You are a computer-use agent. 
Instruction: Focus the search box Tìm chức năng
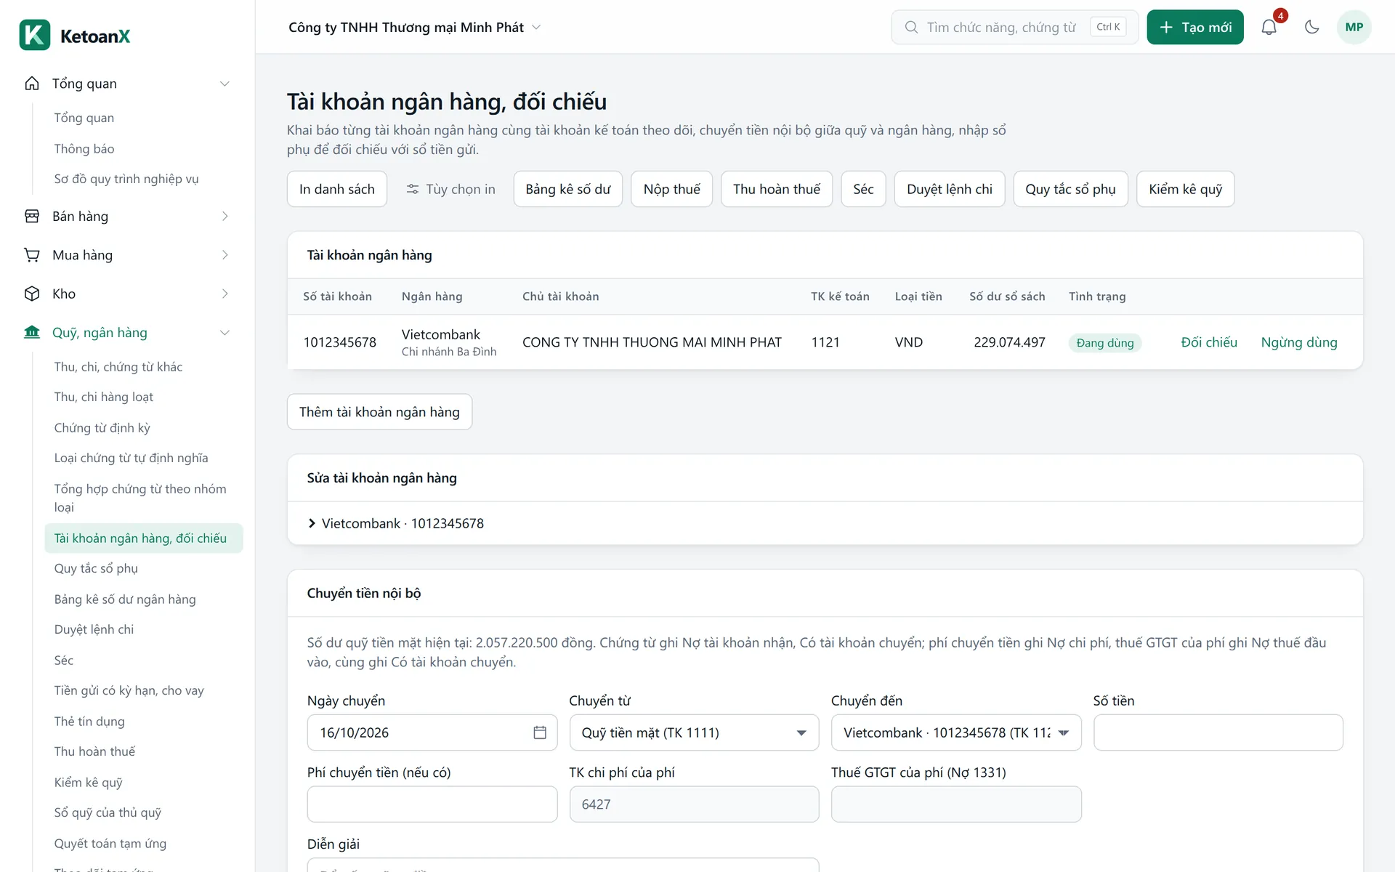click(x=1014, y=28)
